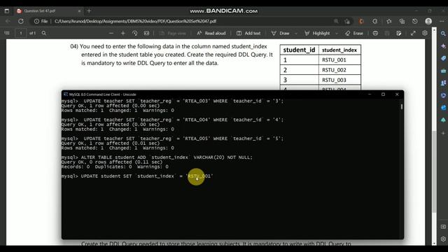The image size is (448, 252).
Task: Search within the PDF document
Action: (x=43, y=33)
